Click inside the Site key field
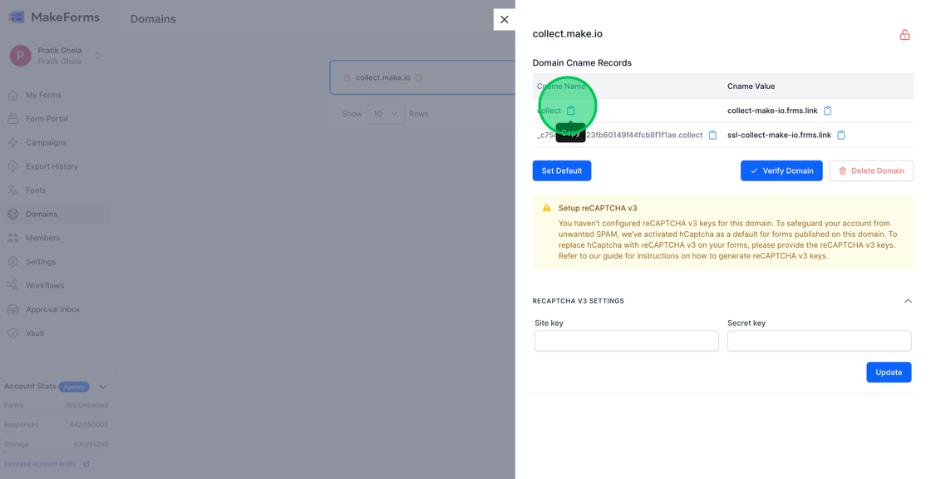 tap(626, 341)
